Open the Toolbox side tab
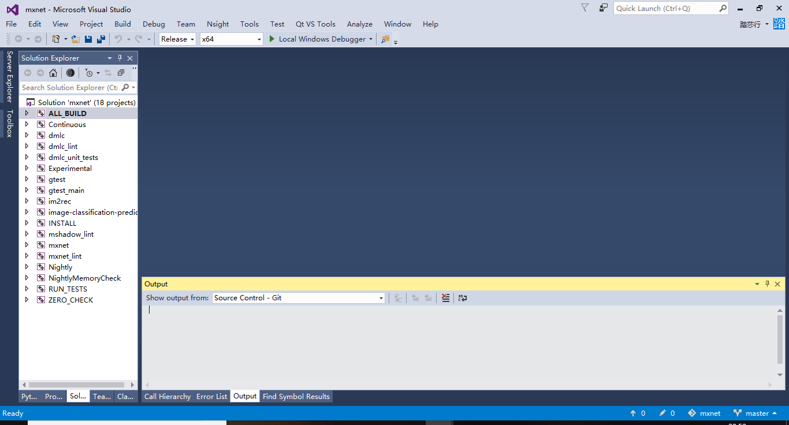Screen dimensions: 789x425 9,124
